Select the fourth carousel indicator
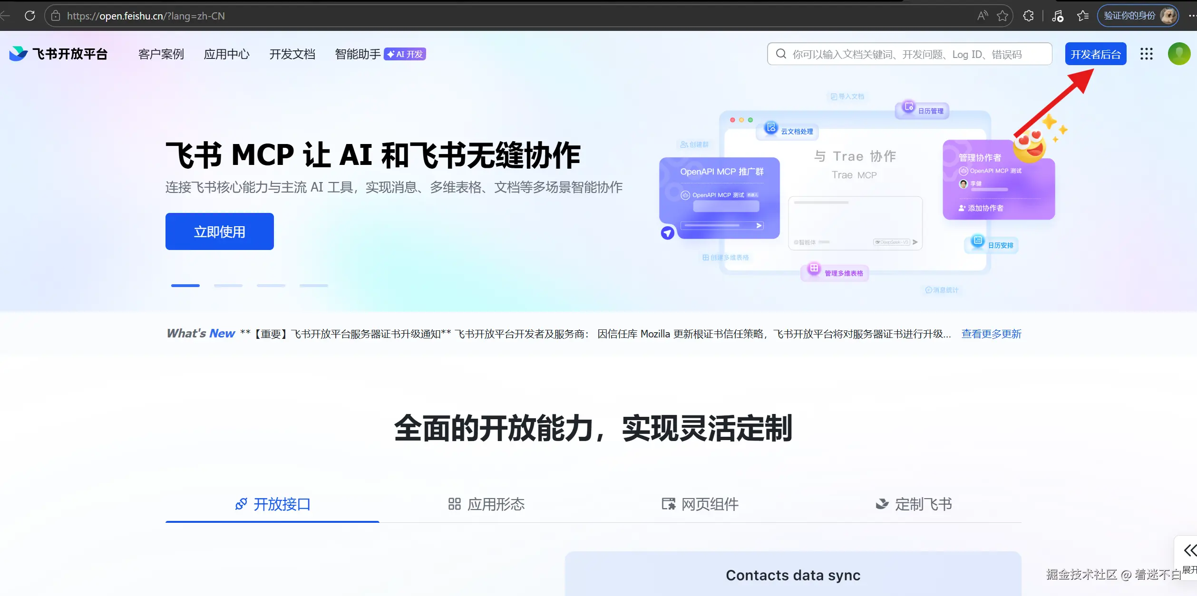Image resolution: width=1197 pixels, height=596 pixels. [x=314, y=286]
